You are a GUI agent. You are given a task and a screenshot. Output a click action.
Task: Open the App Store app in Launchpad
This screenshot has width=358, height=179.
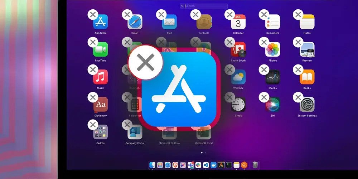click(x=101, y=22)
